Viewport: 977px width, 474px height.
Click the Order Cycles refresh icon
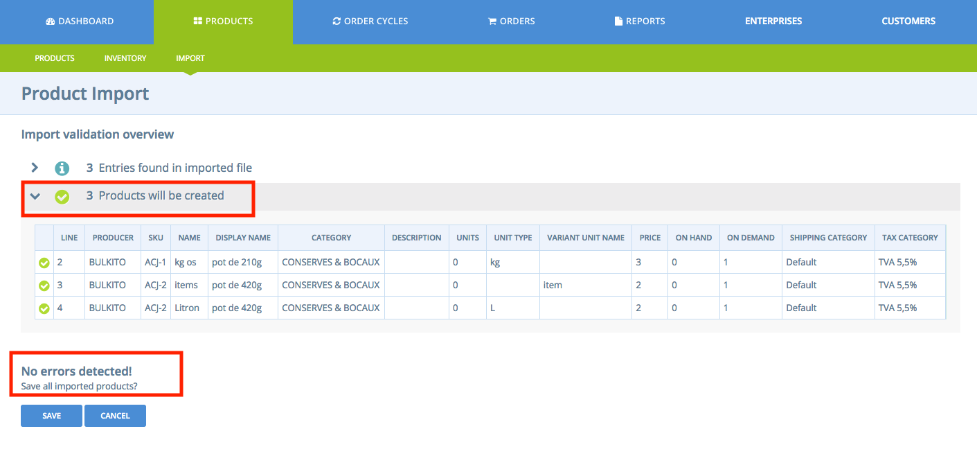[x=336, y=21]
